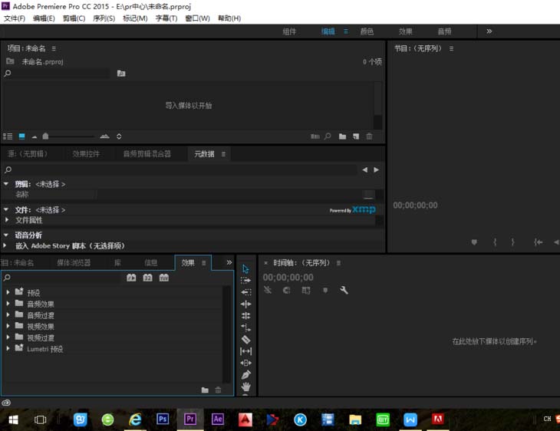Open timeline wrench display settings
The height and width of the screenshot is (431, 560).
344,290
